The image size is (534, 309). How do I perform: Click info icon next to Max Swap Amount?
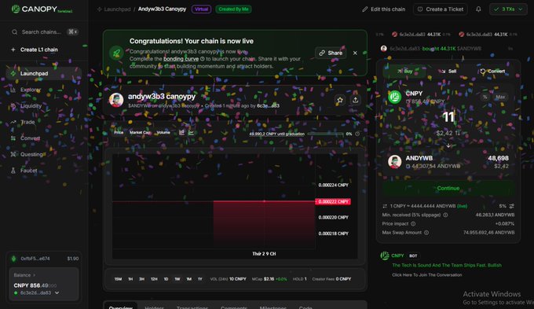(x=426, y=233)
